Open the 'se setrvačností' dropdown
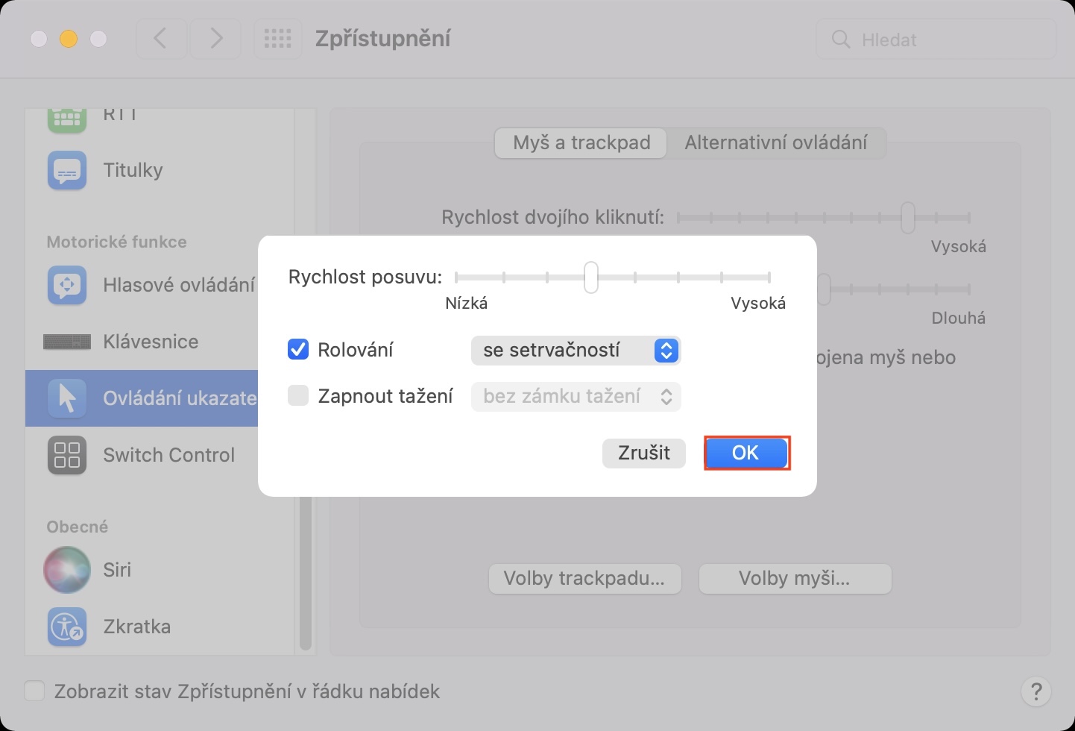 click(x=576, y=351)
